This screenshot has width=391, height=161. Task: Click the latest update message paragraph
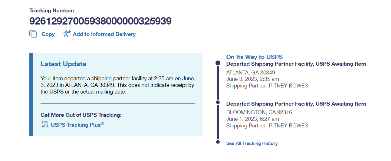coord(117,85)
